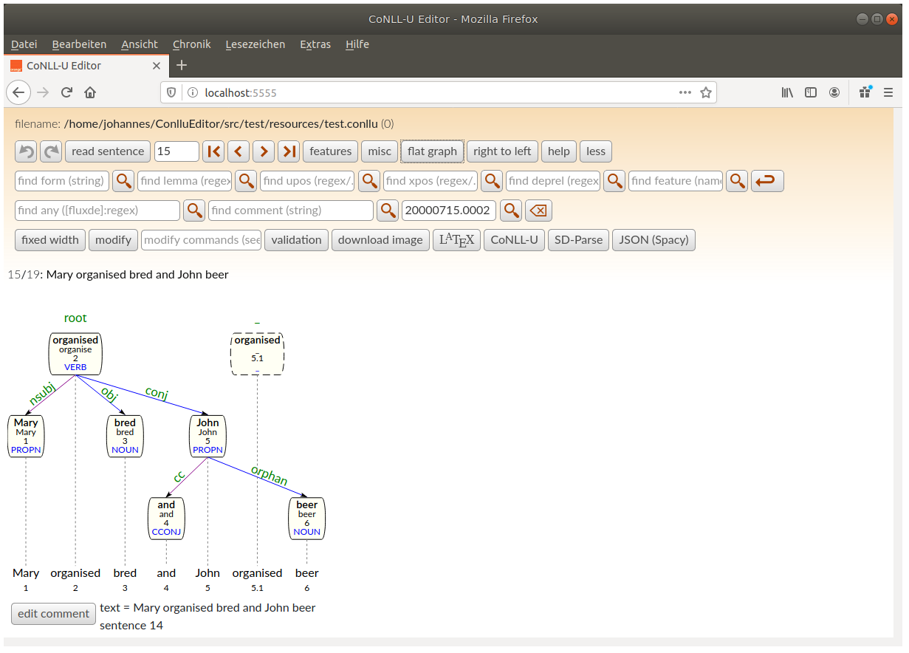
Task: Search by xpos magnifier icon
Action: point(492,181)
